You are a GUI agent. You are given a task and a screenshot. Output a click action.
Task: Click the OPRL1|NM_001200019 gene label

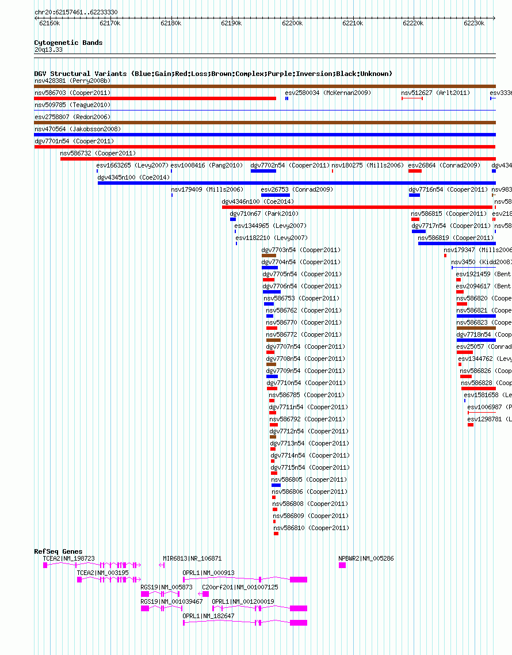[243, 602]
